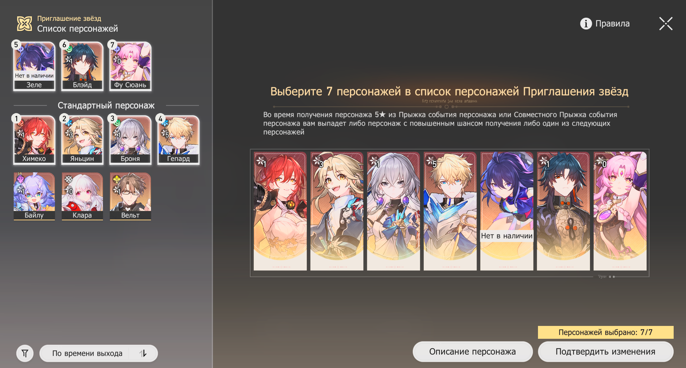Toggle Фу Сюань selection in slot 7
The image size is (686, 368).
coord(130,66)
